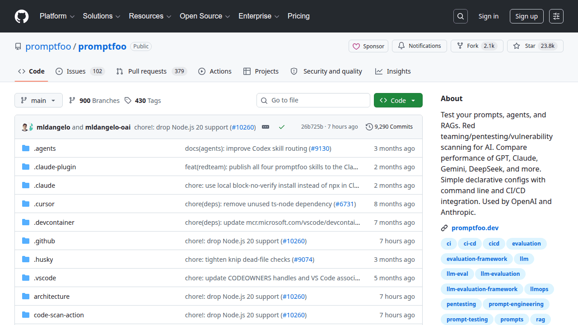This screenshot has height=325, width=578.
Task: Switch to the Actions tab
Action: tap(215, 71)
